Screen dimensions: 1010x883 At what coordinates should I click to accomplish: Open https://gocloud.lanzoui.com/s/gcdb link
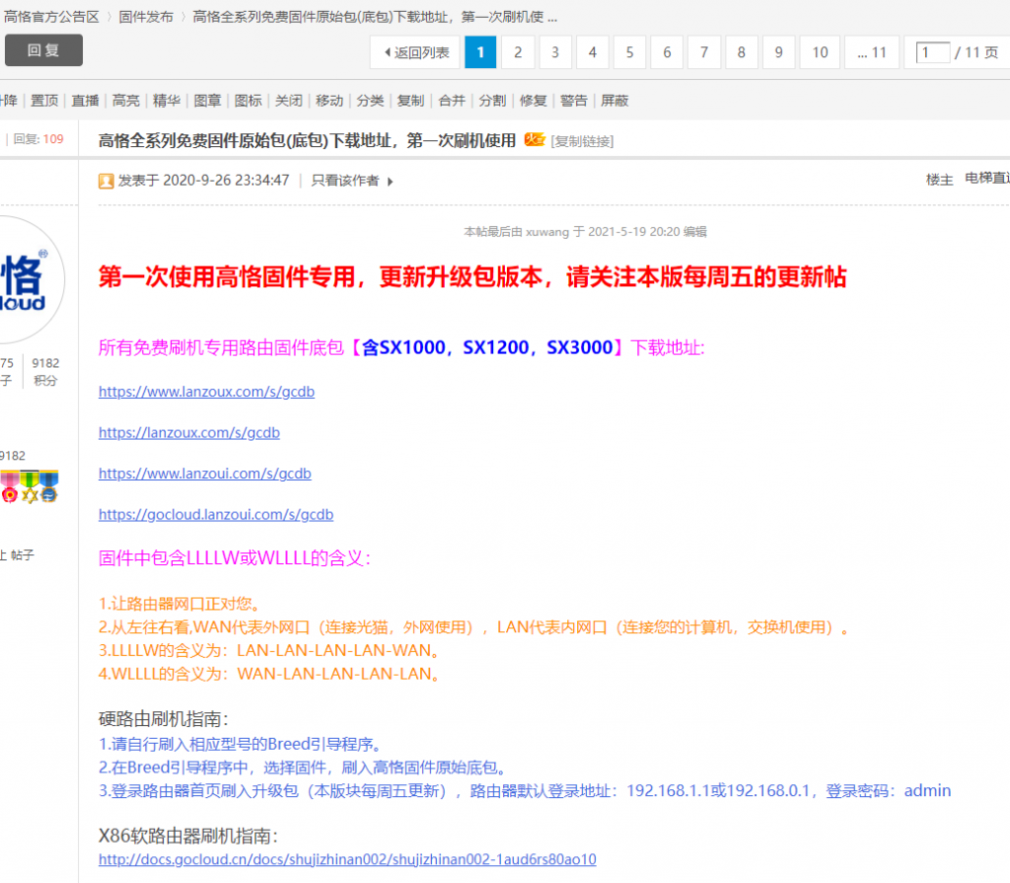click(x=216, y=514)
